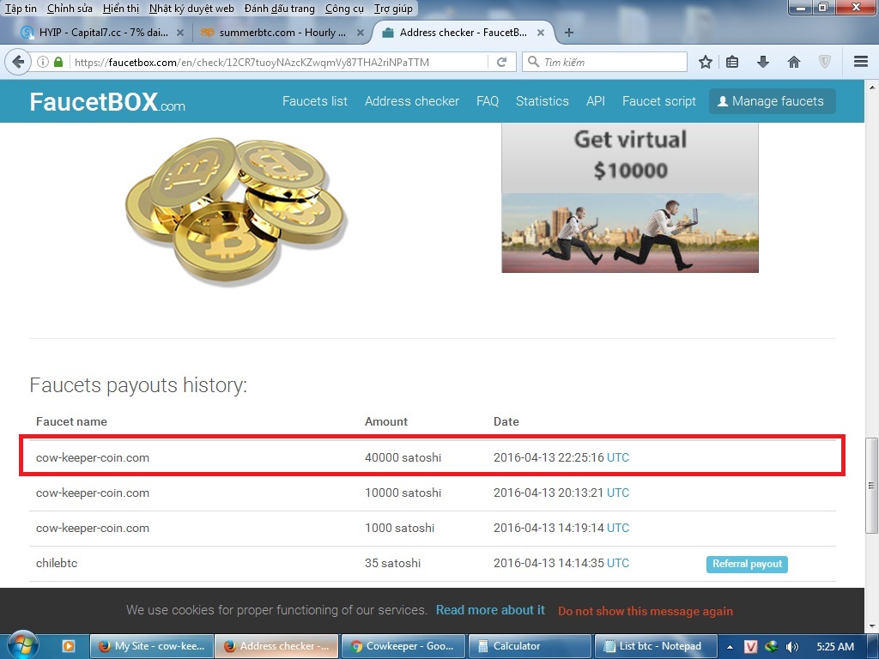Screen dimensions: 879x659
Task: Click the UTC link on the 20:13:21 row
Action: [618, 493]
